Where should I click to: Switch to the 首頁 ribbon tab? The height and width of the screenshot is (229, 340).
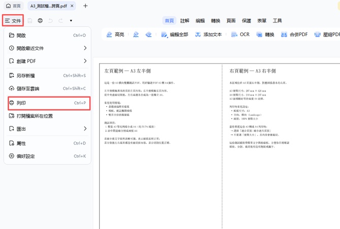coord(169,21)
